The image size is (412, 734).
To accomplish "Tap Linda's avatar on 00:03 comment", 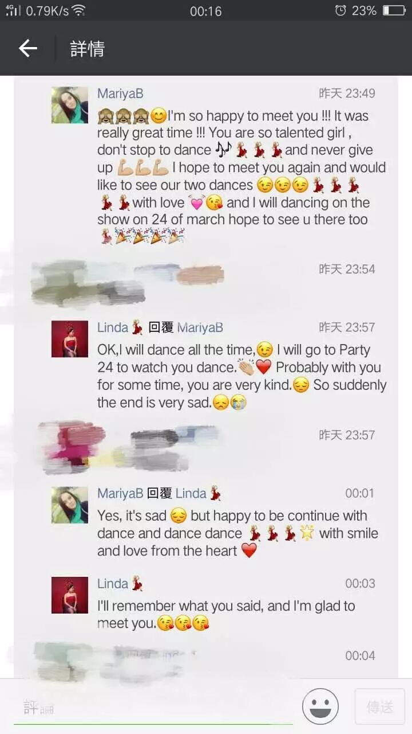I will click(x=70, y=595).
